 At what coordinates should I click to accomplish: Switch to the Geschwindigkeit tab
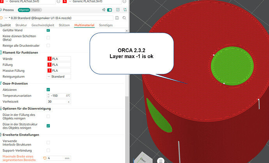point(43,25)
